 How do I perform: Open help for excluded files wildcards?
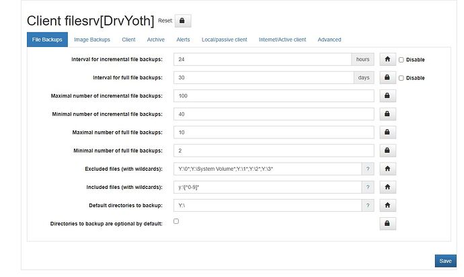click(367, 169)
